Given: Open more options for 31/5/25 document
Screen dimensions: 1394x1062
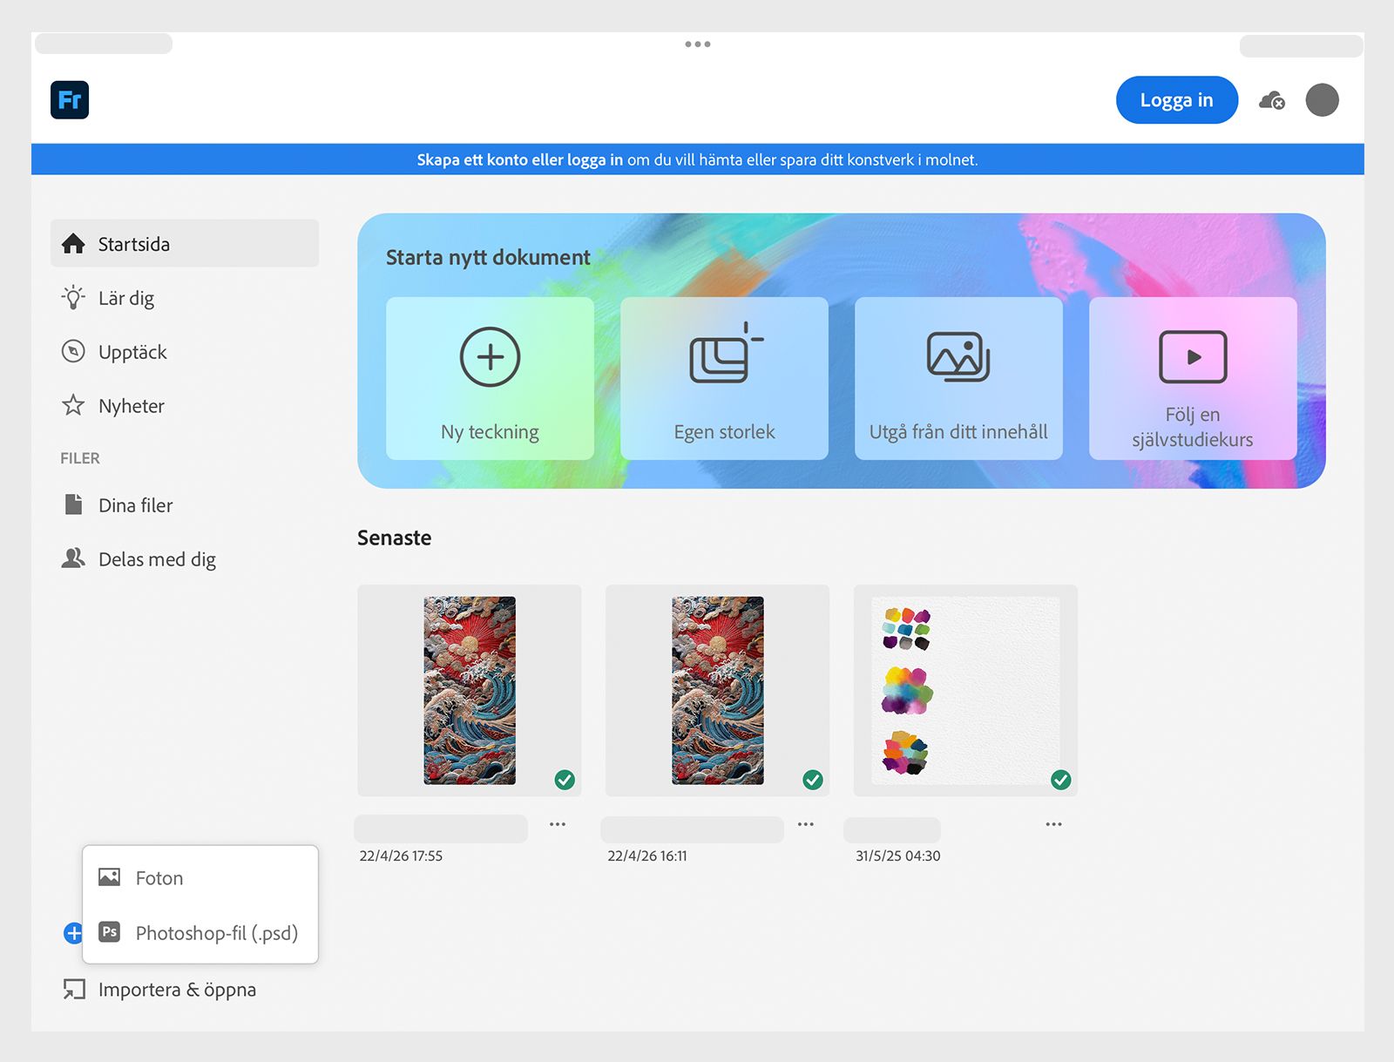Looking at the screenshot, I should point(1053,824).
